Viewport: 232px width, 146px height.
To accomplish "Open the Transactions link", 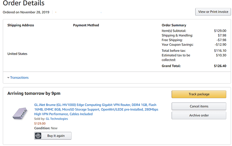I will click(19, 78).
